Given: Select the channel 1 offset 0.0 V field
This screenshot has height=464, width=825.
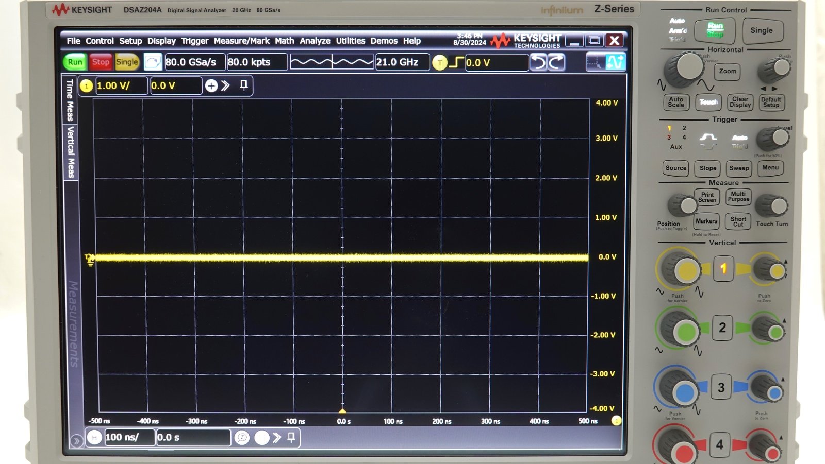Looking at the screenshot, I should [175, 85].
